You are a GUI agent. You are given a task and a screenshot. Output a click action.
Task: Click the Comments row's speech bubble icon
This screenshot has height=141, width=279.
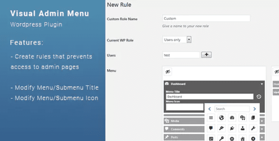167,129
